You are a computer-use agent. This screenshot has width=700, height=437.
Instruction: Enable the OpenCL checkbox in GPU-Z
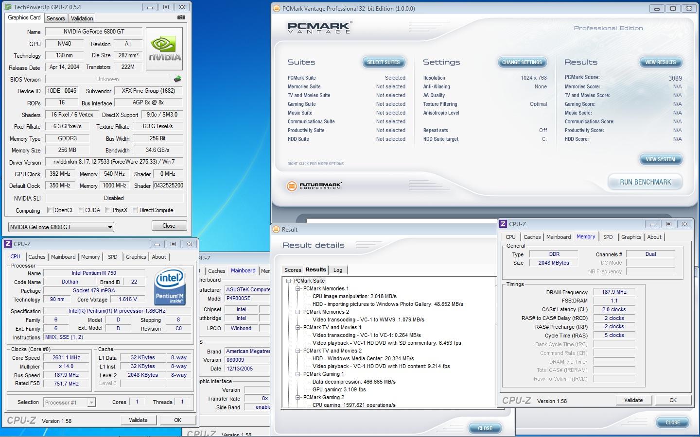click(50, 210)
